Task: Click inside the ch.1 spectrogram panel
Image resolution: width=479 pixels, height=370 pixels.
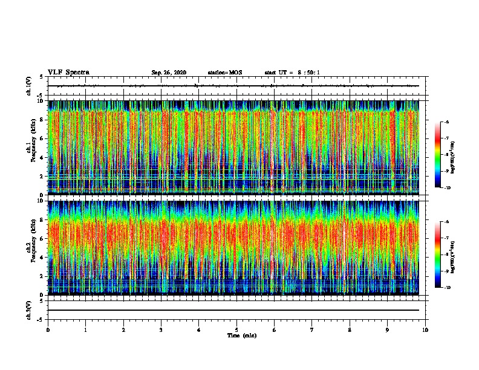Action: tap(233, 148)
